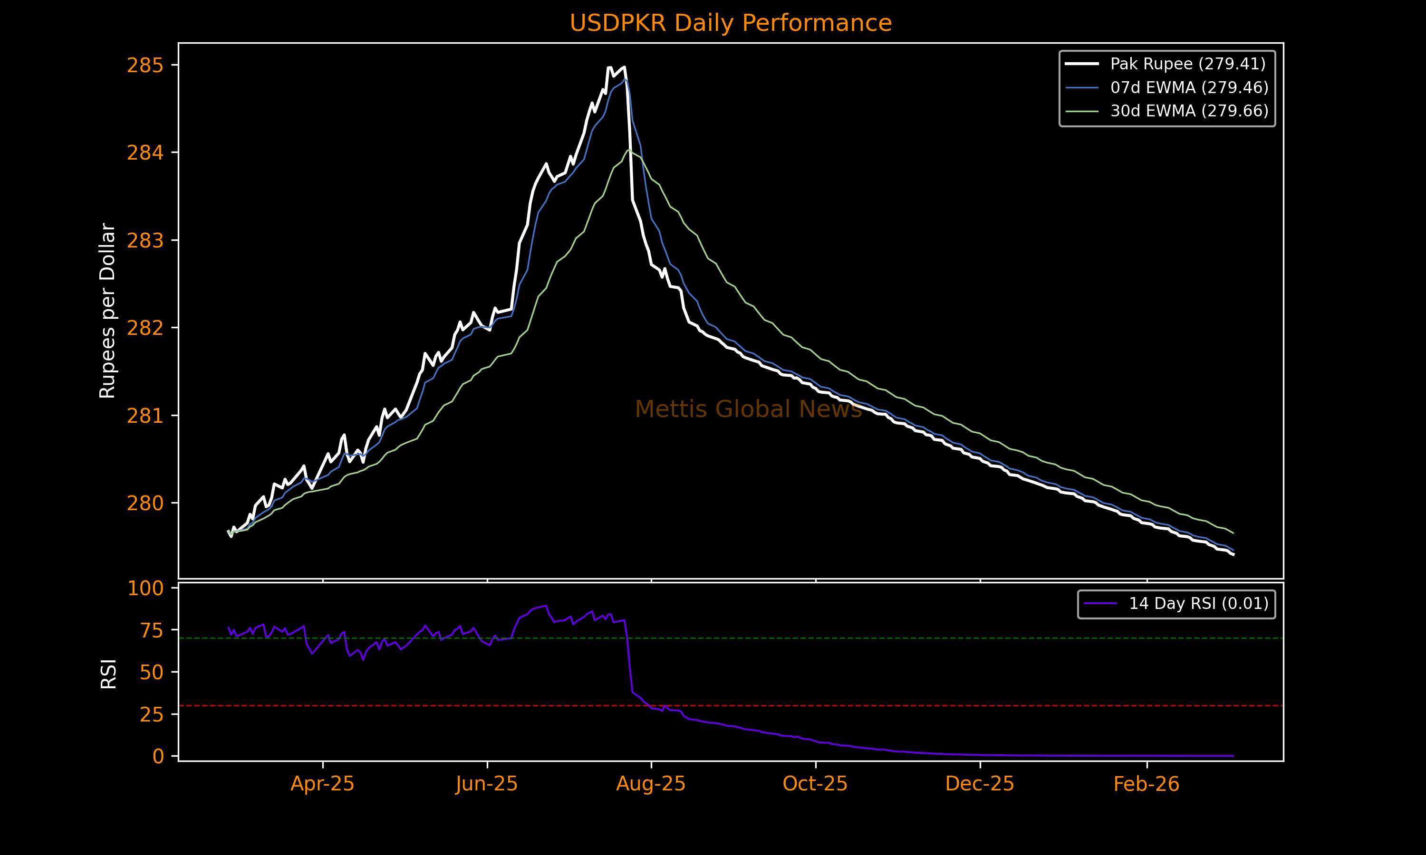1426x855 pixels.
Task: Click the 30d EWMA legend entry
Action: click(1189, 111)
